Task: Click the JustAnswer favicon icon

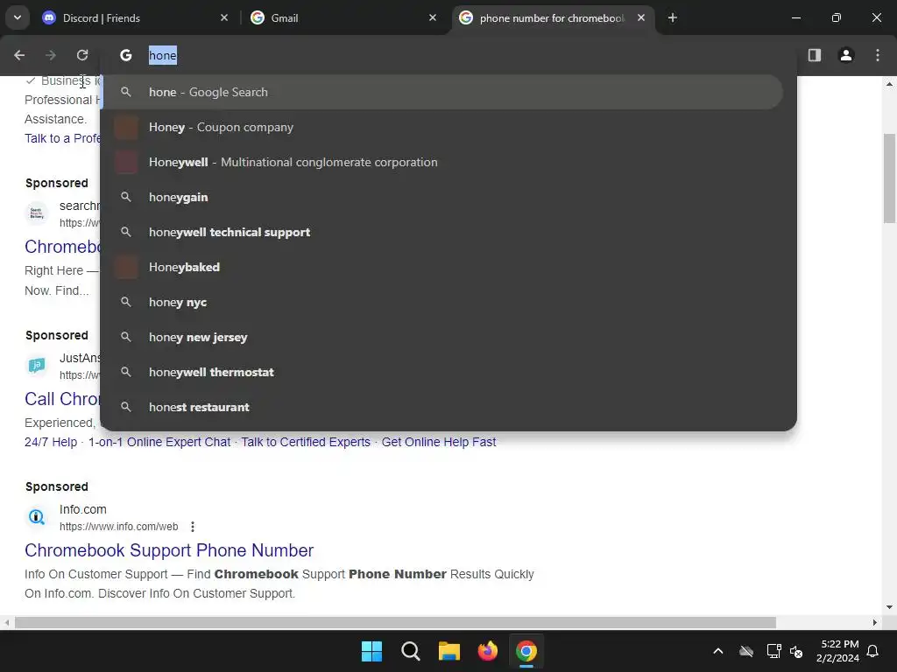Action: [37, 365]
